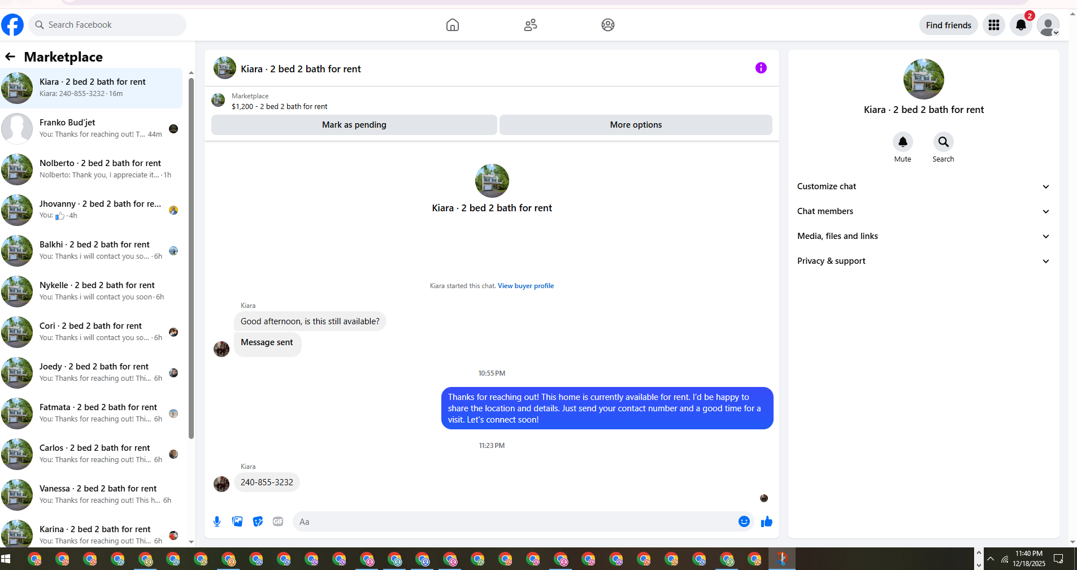
Task: Go back using the Marketplace arrow
Action: [x=10, y=56]
